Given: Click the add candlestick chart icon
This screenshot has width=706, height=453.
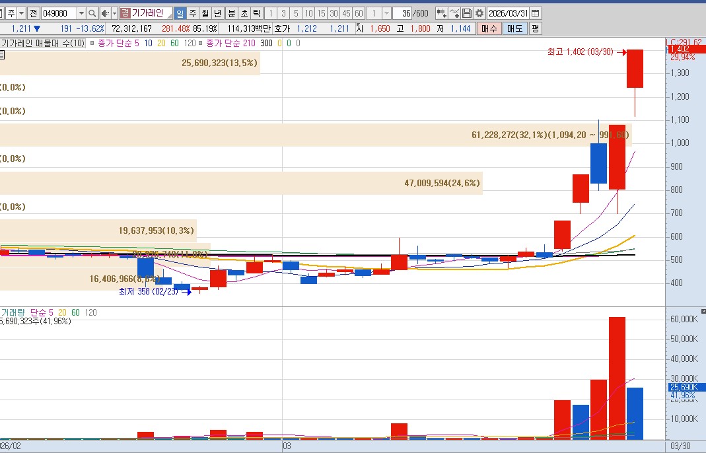Looking at the screenshot, I should click(441, 13).
